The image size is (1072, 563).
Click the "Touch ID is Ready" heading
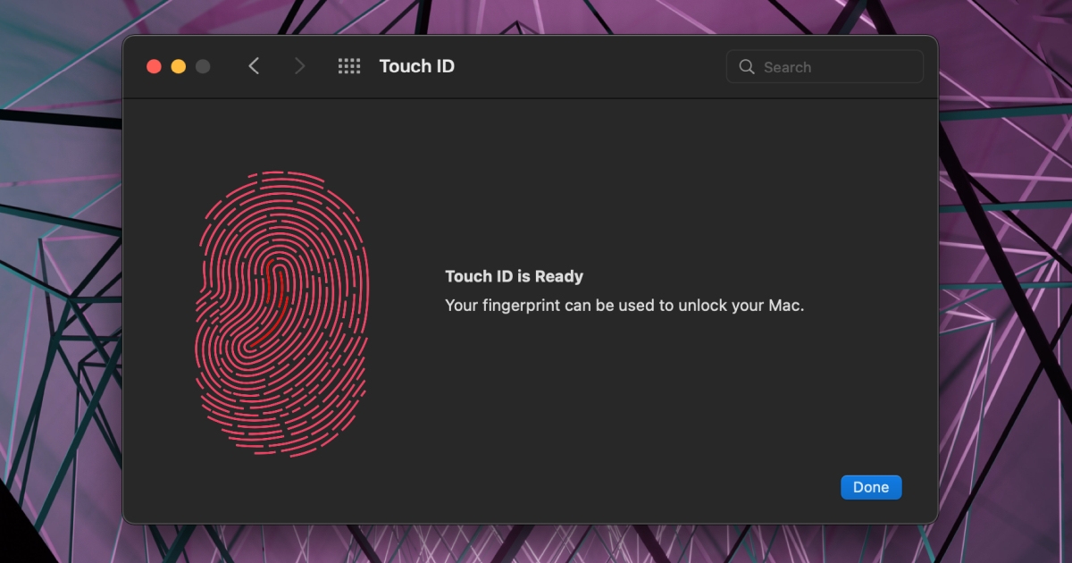point(514,277)
